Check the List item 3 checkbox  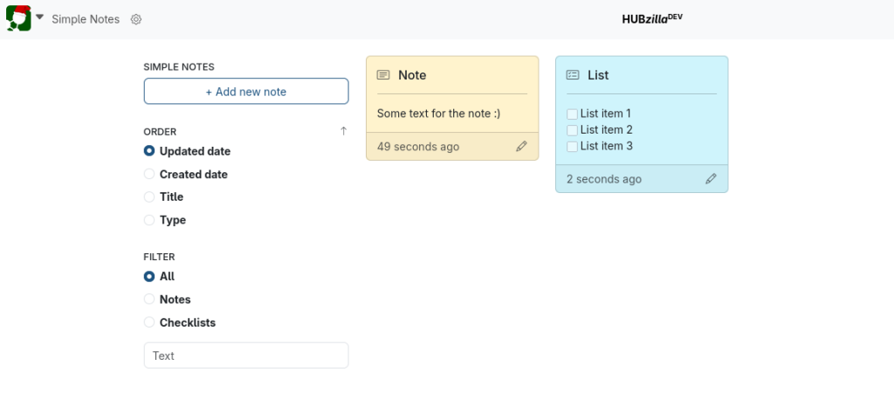(572, 147)
